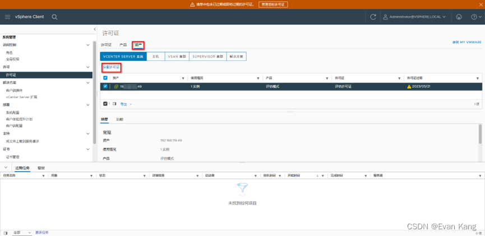
Task: Select 全局权限 in the sidebar
Action: (x=13, y=59)
